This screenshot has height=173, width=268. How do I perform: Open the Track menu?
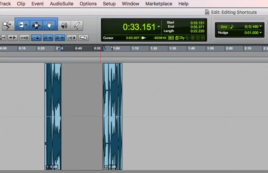(x=5, y=3)
